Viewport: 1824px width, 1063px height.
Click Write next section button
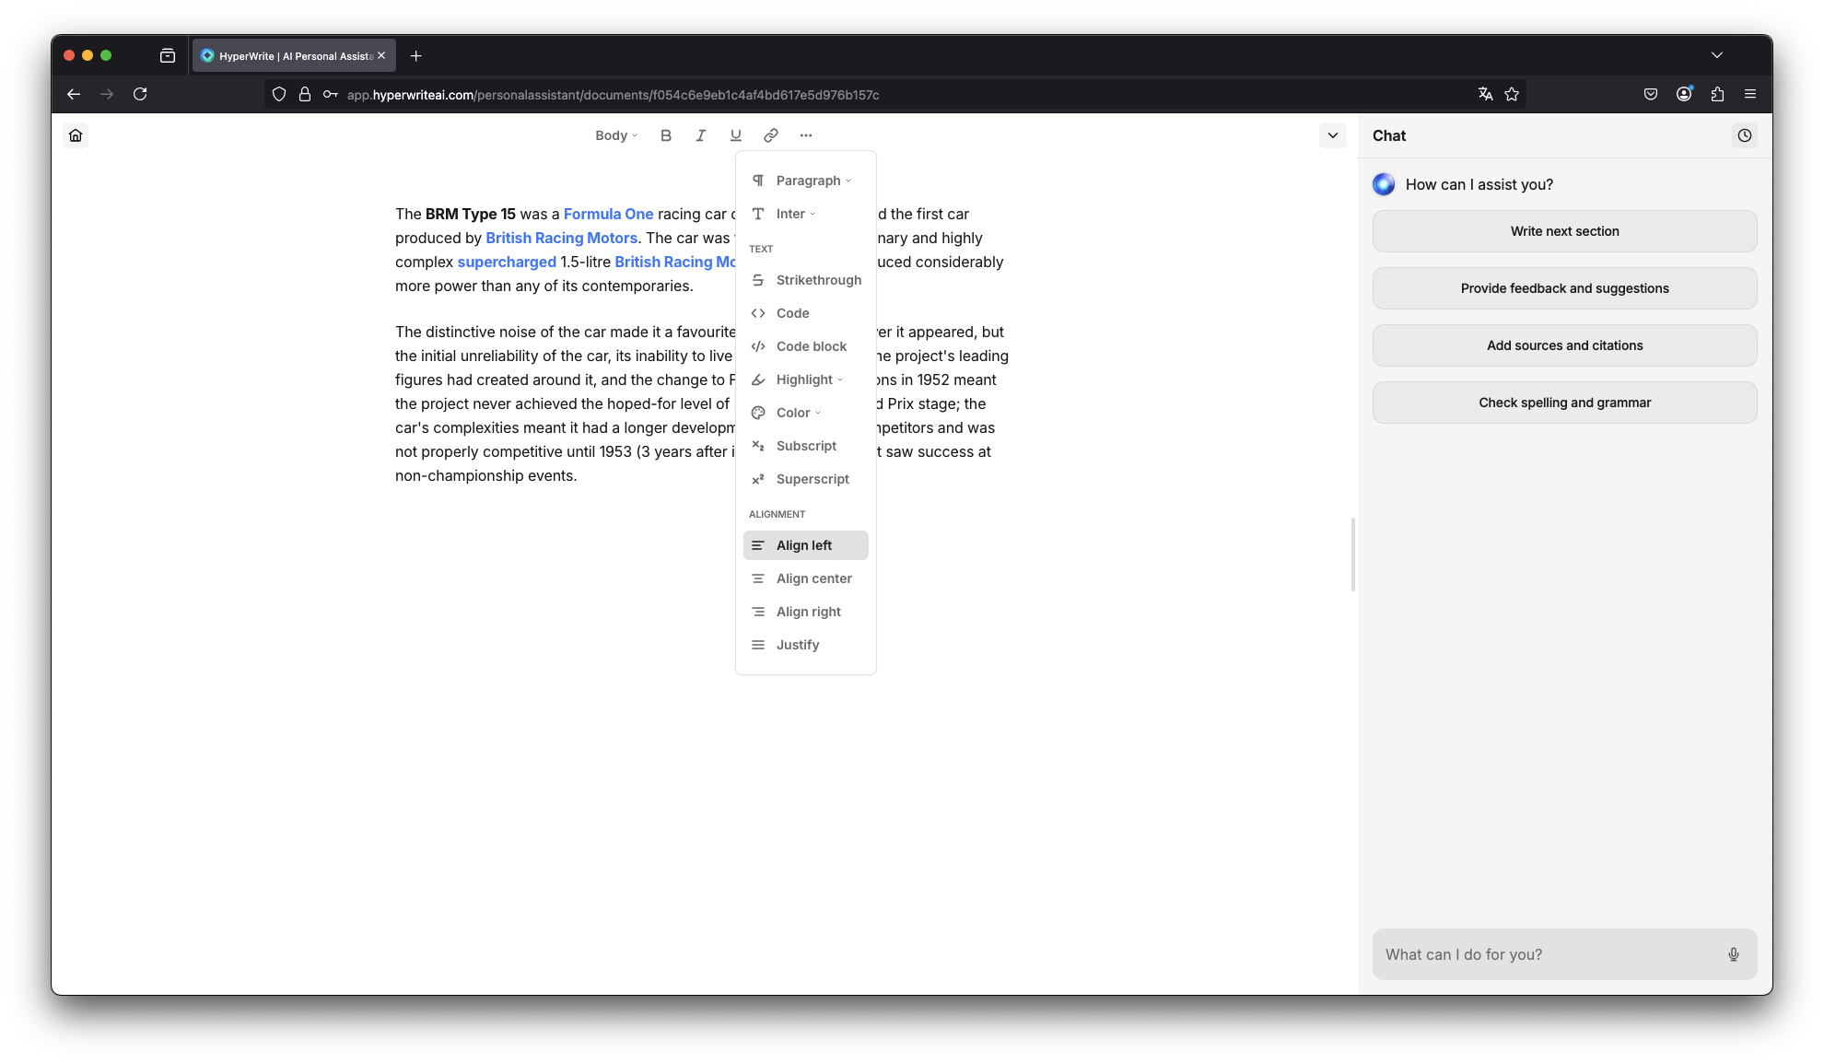(1564, 231)
